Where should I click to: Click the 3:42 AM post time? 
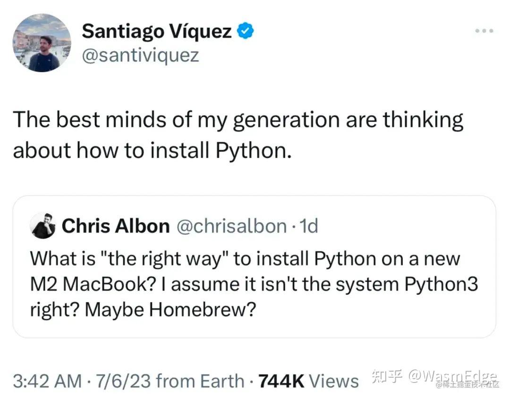[x=47, y=381]
